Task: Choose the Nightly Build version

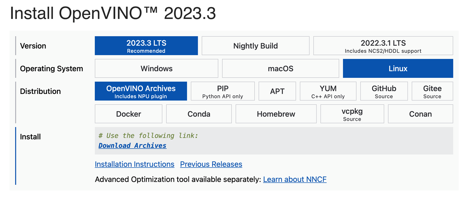Action: (255, 46)
